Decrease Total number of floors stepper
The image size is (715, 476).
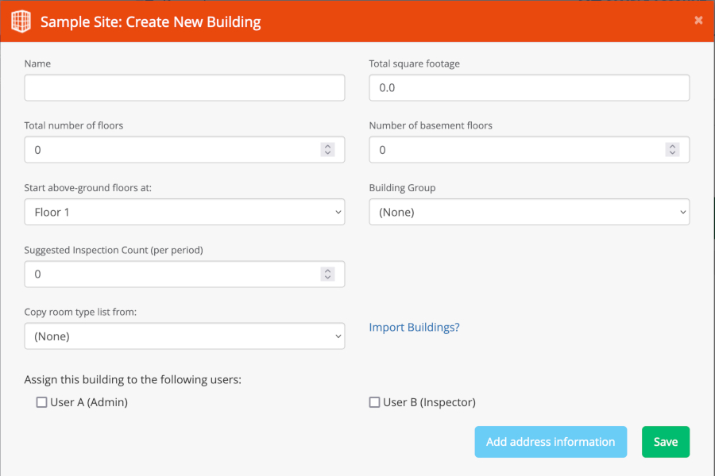(x=327, y=153)
